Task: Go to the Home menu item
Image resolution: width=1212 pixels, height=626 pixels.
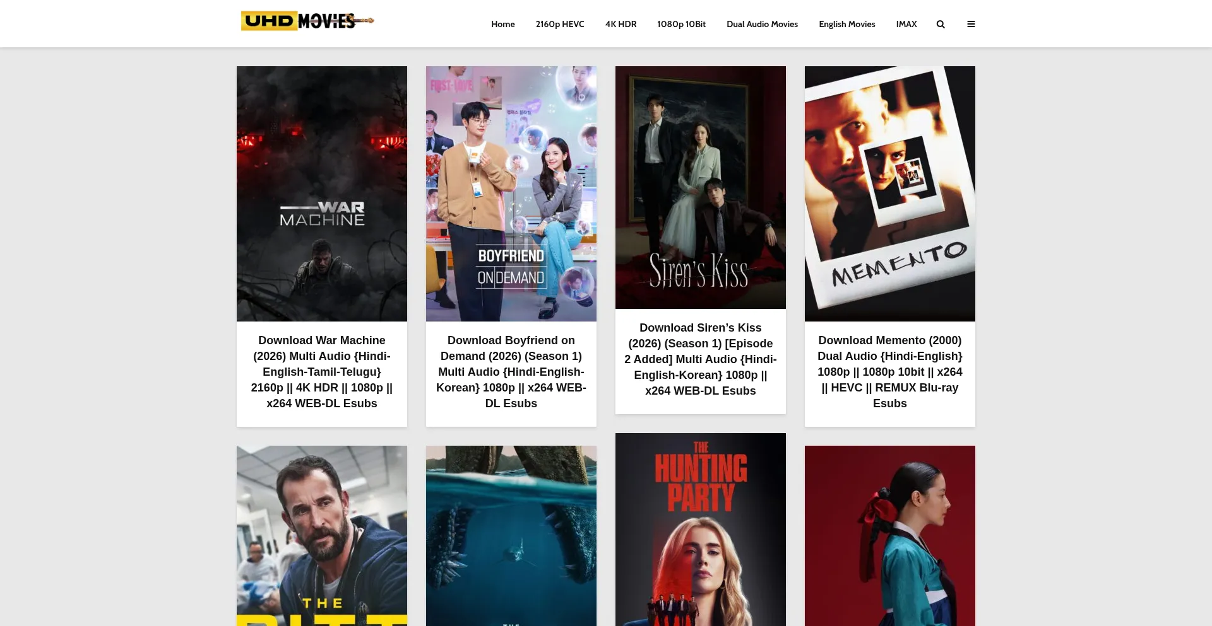Action: tap(503, 24)
